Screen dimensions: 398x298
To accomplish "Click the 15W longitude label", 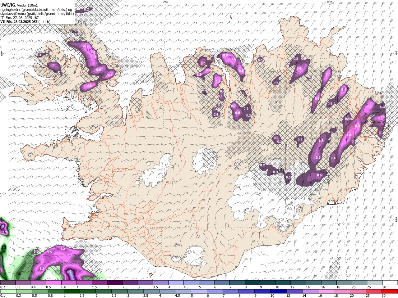I will pos(329,2).
